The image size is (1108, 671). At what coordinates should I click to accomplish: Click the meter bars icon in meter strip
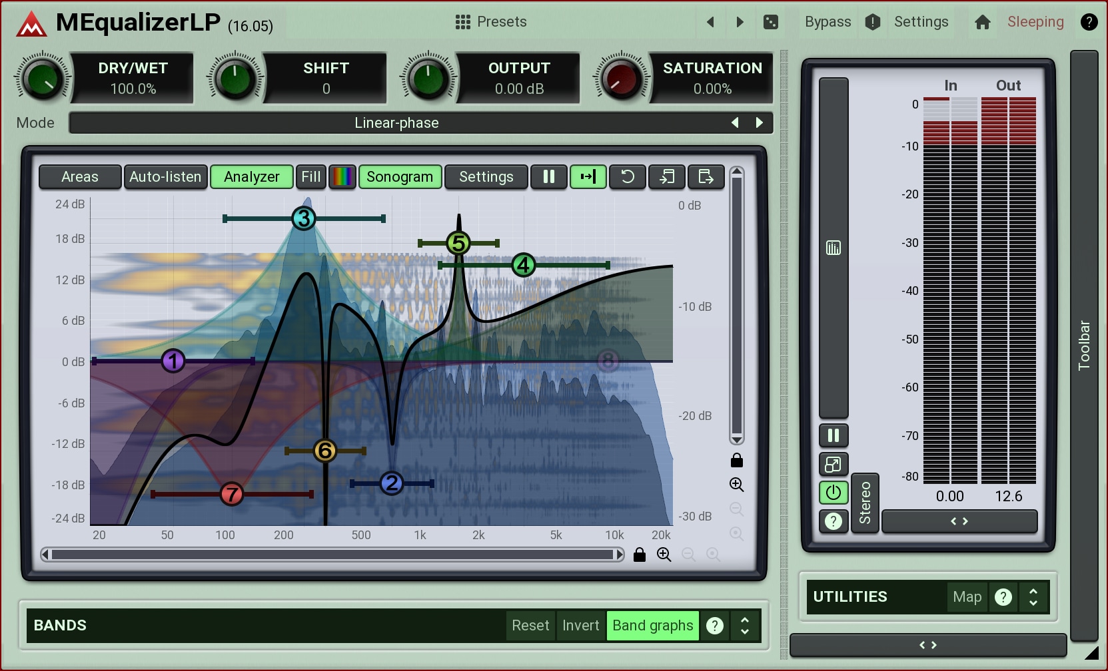[833, 248]
